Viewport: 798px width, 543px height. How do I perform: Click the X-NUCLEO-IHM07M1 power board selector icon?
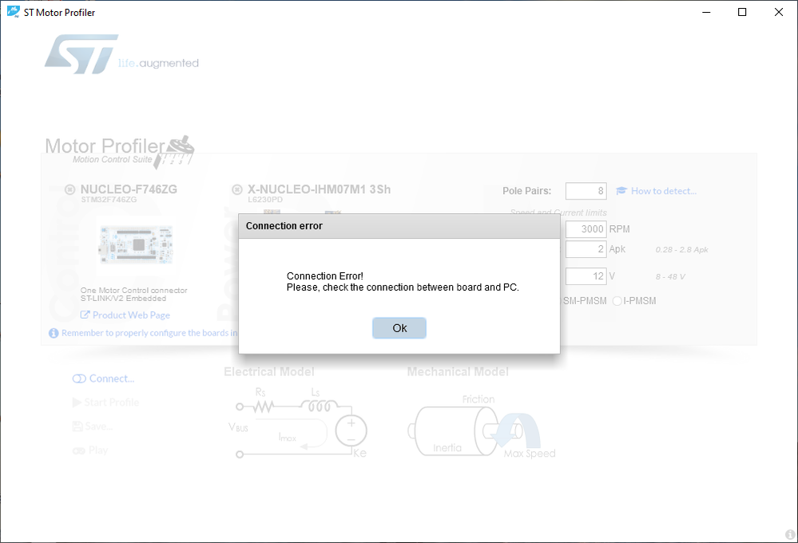pyautogui.click(x=236, y=189)
